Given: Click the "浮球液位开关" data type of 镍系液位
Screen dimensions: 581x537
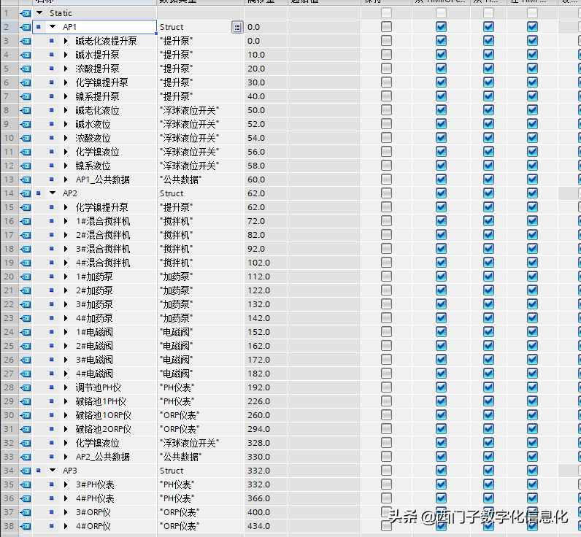Looking at the screenshot, I should [189, 166].
